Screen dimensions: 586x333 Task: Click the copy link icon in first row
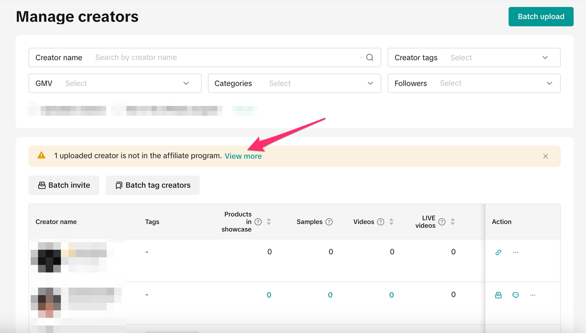pos(498,252)
